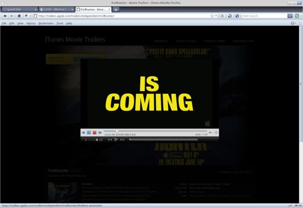Screen dimensions: 303x208
Task: Open the Help menu
Action: pyautogui.click(x=69, y=23)
